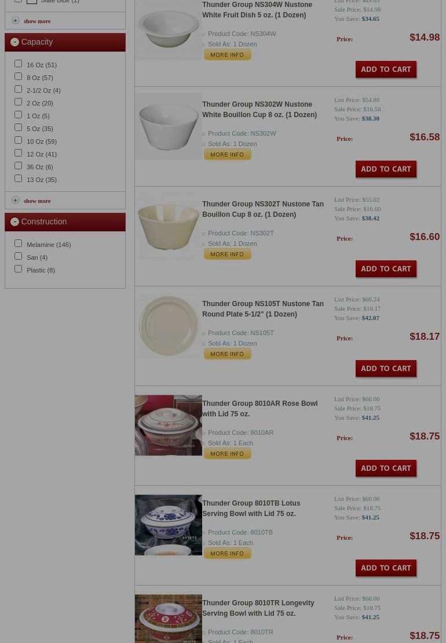Open the NS302W white bouillon cup image
The image size is (446, 643).
click(x=169, y=126)
